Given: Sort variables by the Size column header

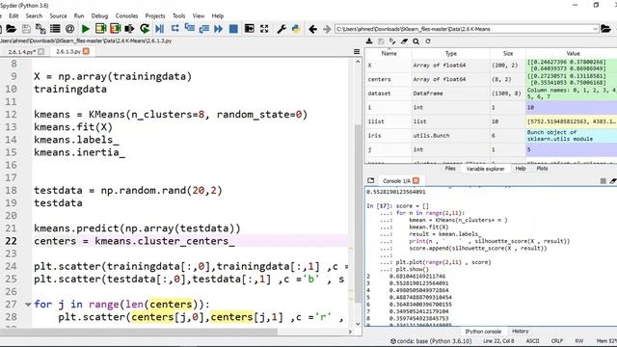Looking at the screenshot, I should [508, 54].
